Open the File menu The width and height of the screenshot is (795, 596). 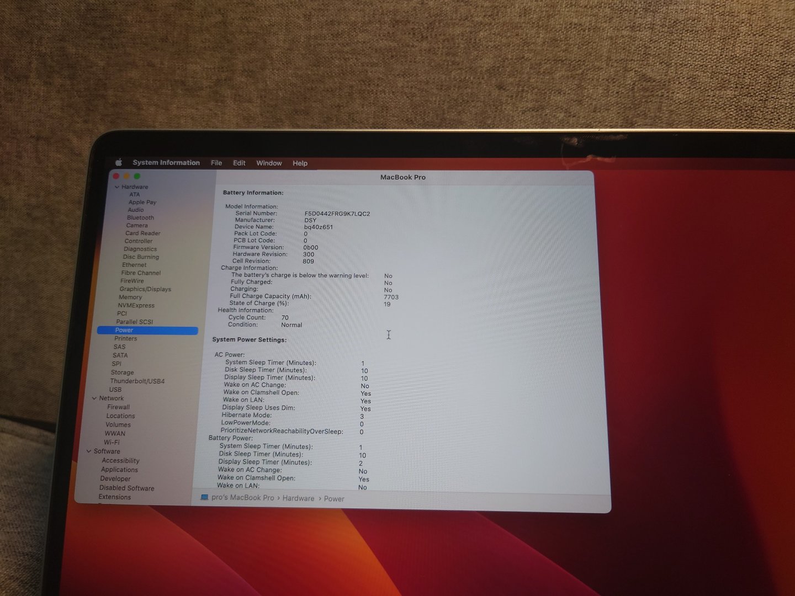pos(216,163)
